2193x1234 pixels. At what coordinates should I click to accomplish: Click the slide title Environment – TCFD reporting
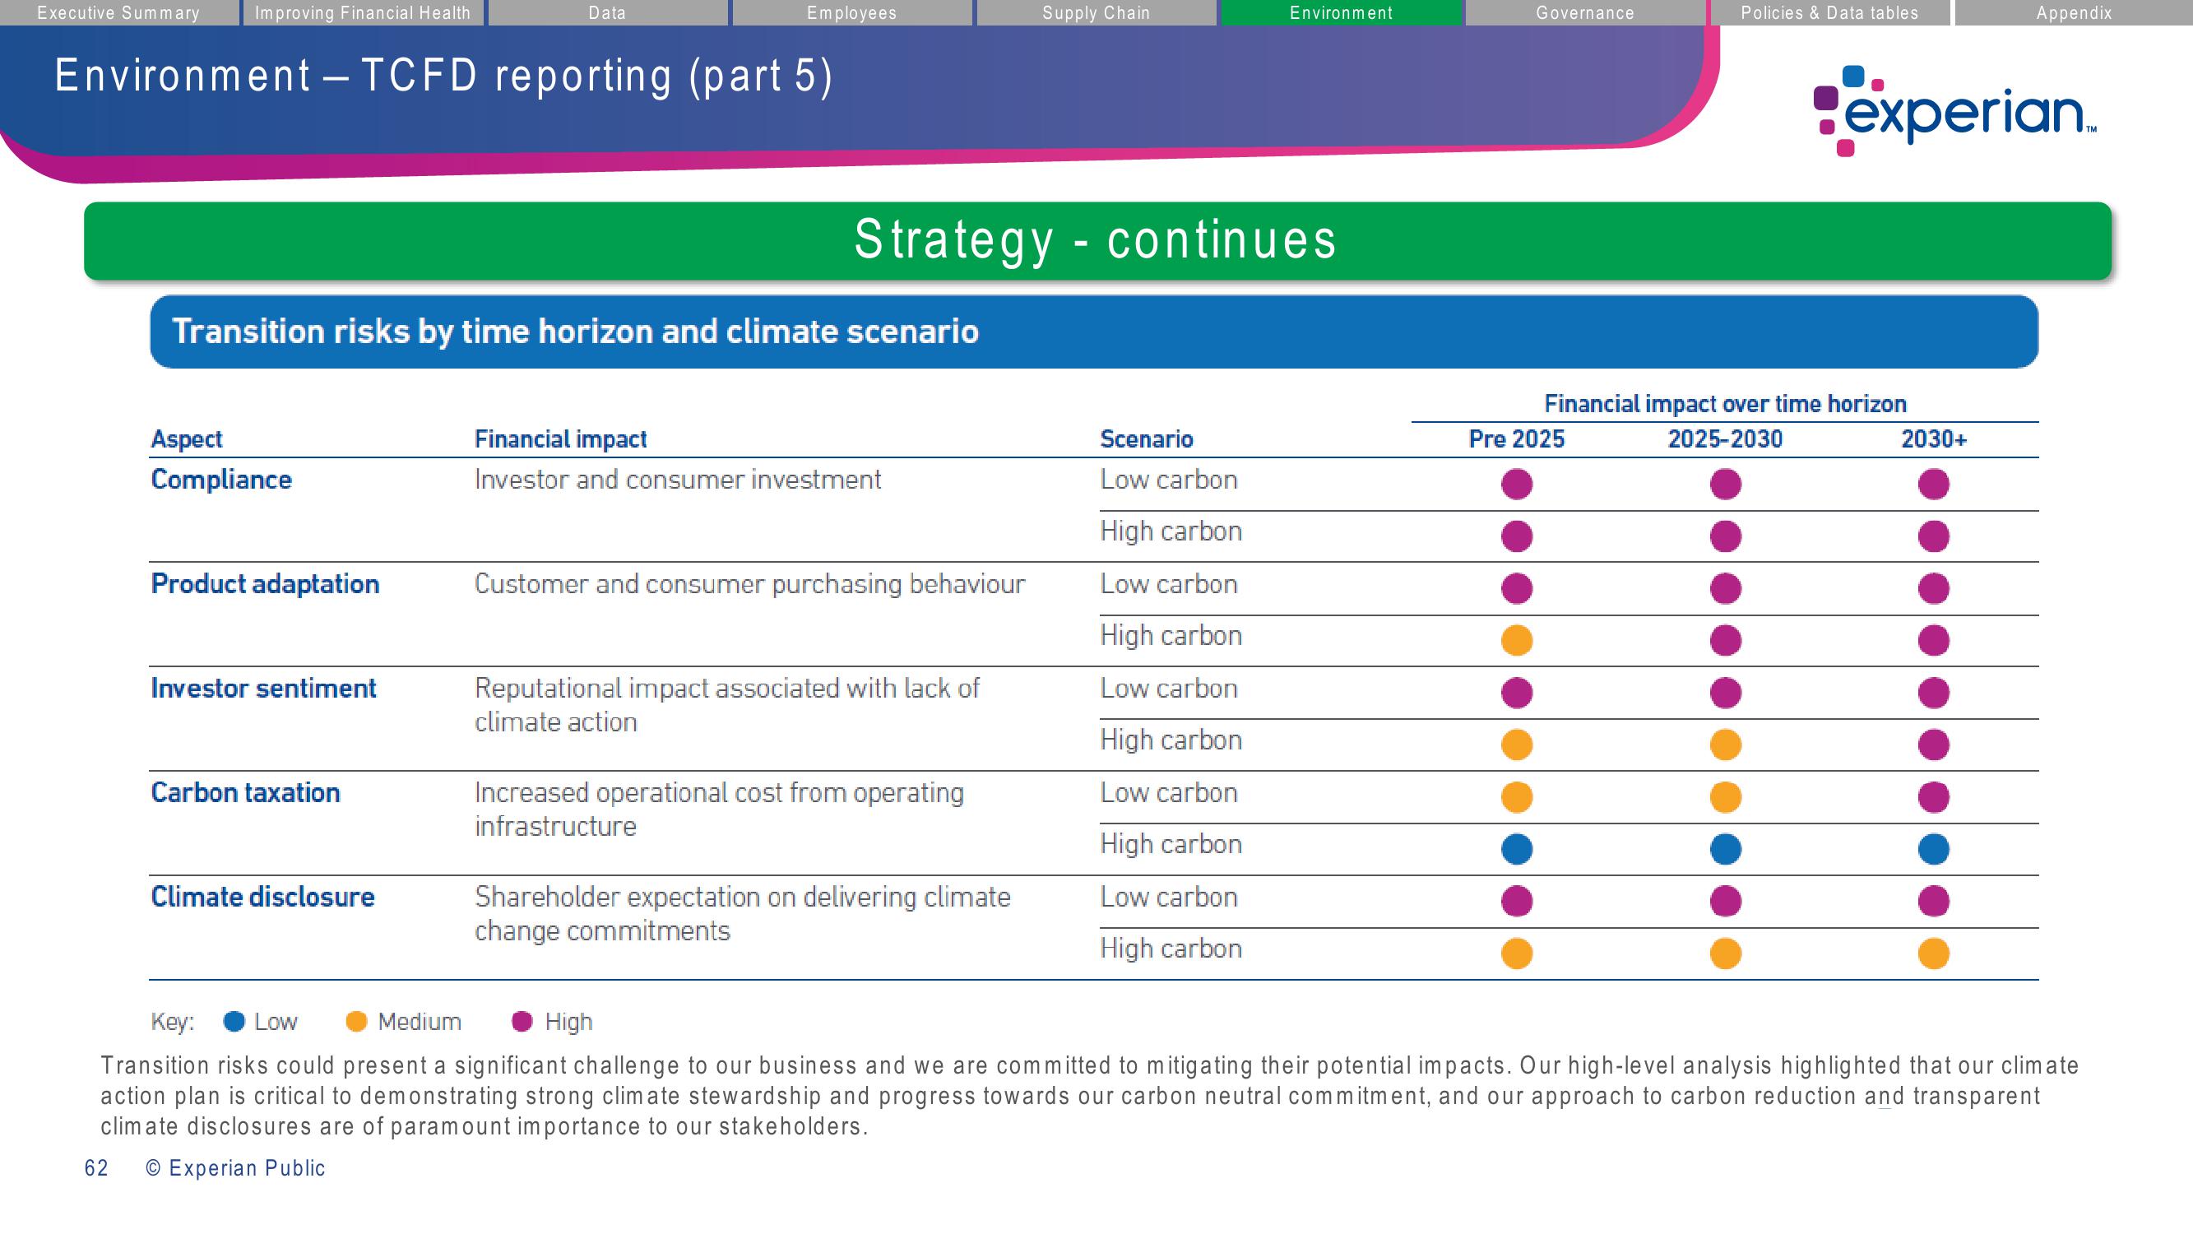(443, 76)
